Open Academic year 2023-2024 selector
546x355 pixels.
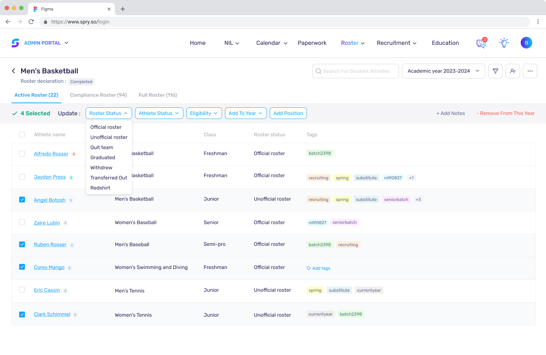coord(443,71)
